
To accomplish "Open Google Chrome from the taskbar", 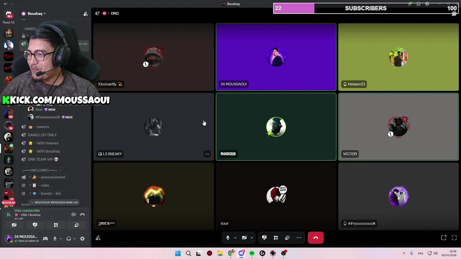I will 231,253.
